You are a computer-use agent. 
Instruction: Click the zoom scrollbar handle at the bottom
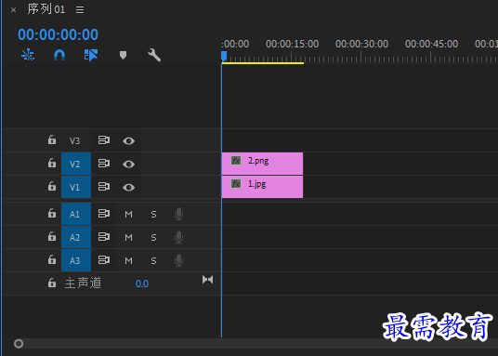[x=19, y=344]
